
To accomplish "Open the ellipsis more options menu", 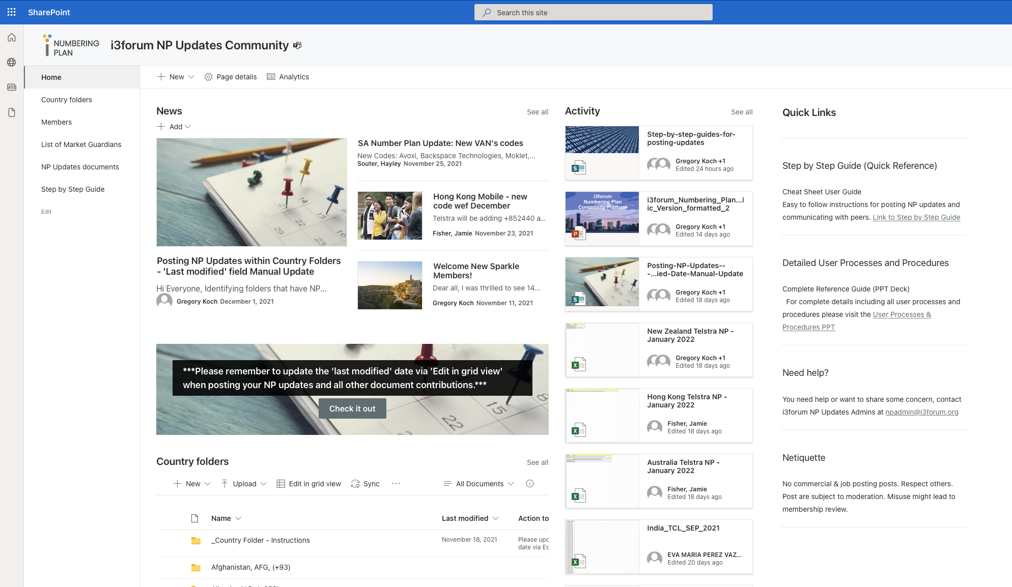I will 396,484.
